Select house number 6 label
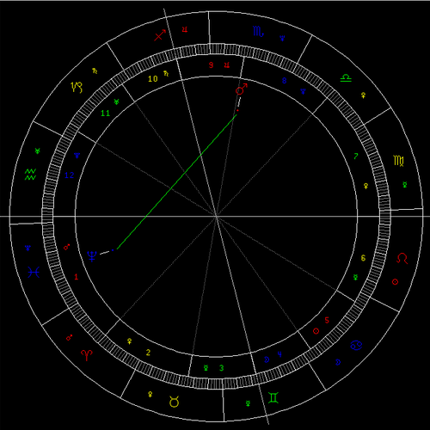 363,258
